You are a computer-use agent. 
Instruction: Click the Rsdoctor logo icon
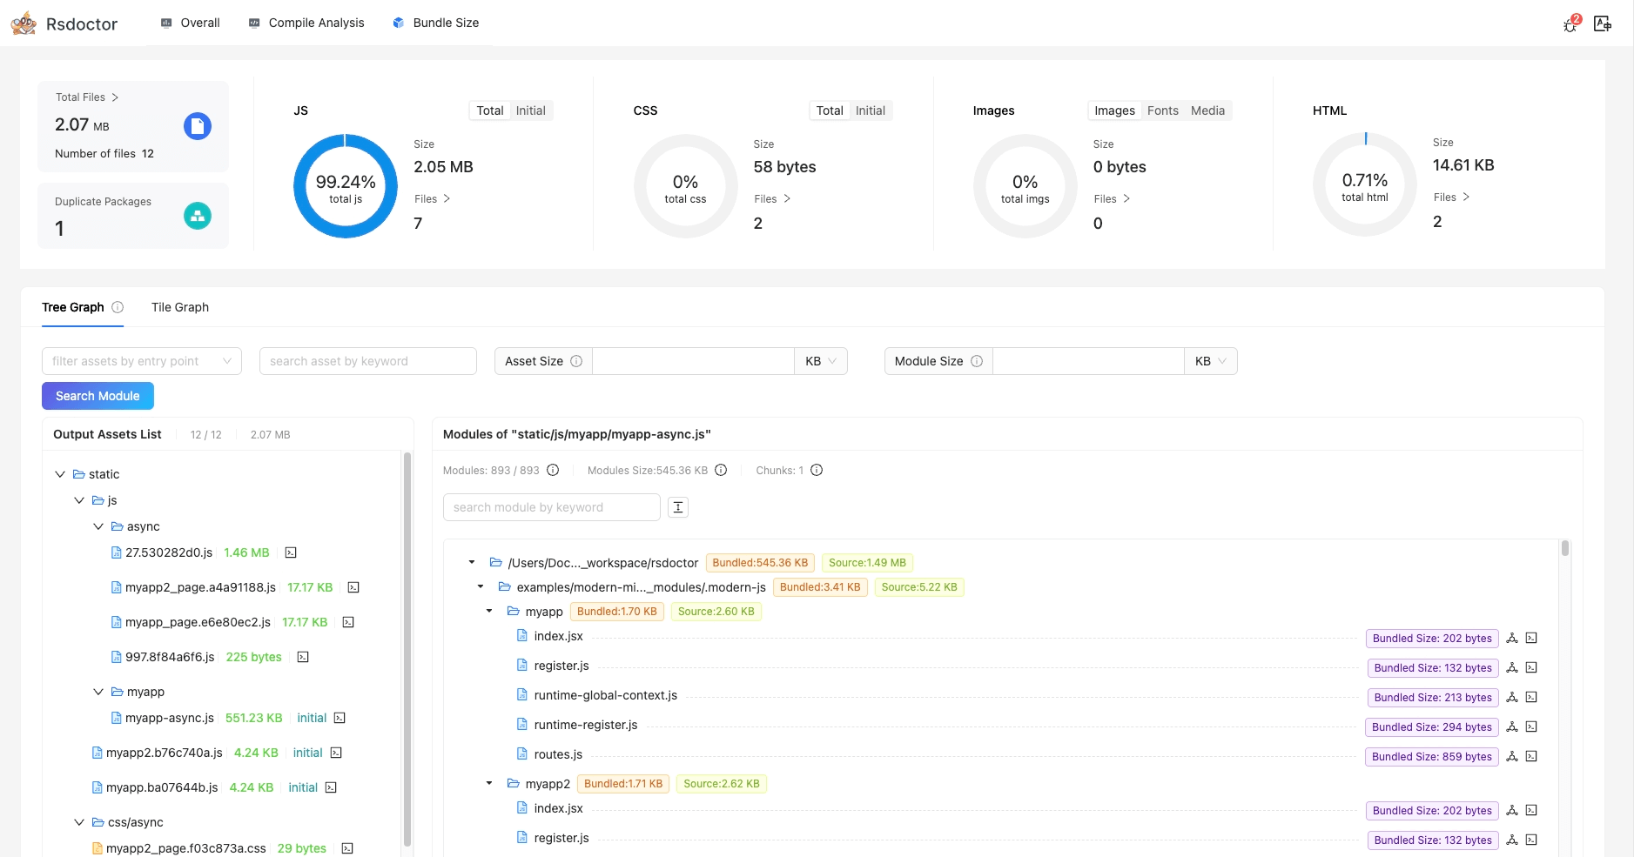[x=24, y=23]
